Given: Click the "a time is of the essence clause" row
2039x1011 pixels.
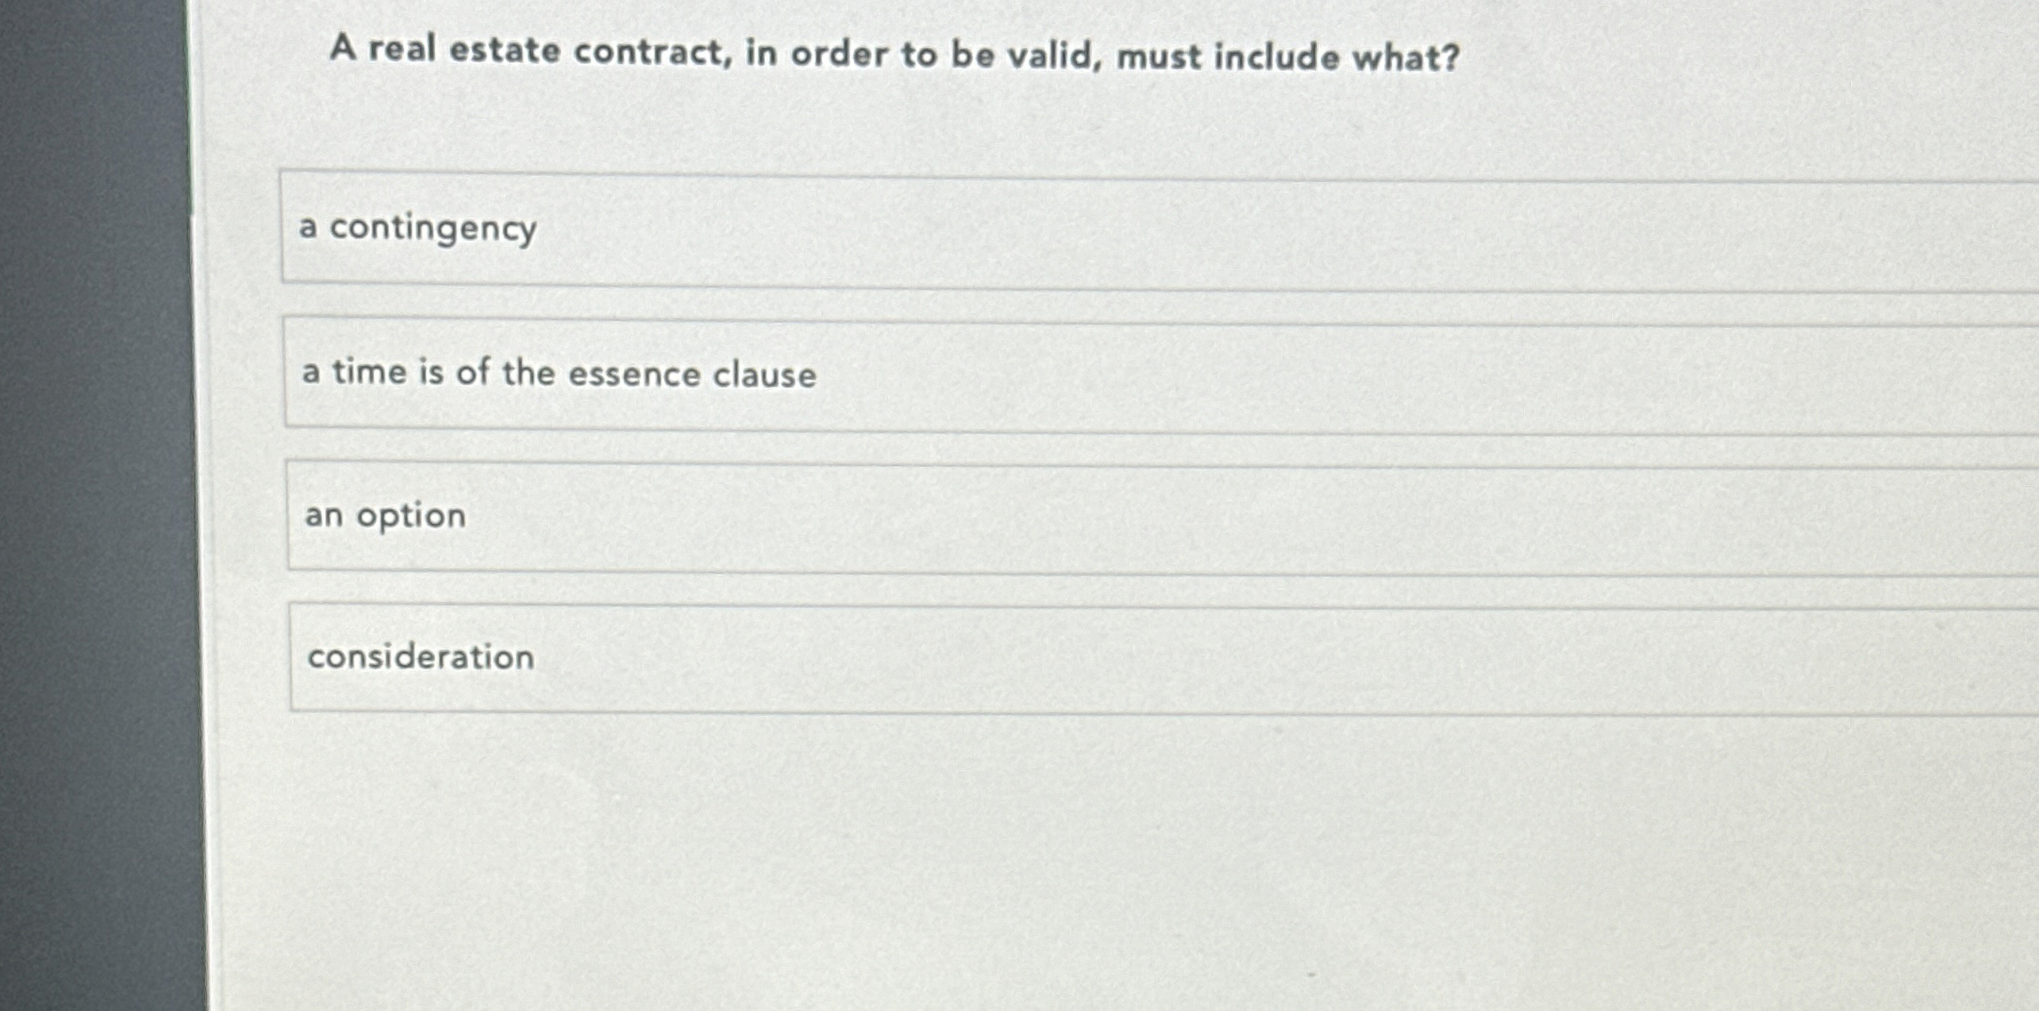Looking at the screenshot, I should [858, 372].
